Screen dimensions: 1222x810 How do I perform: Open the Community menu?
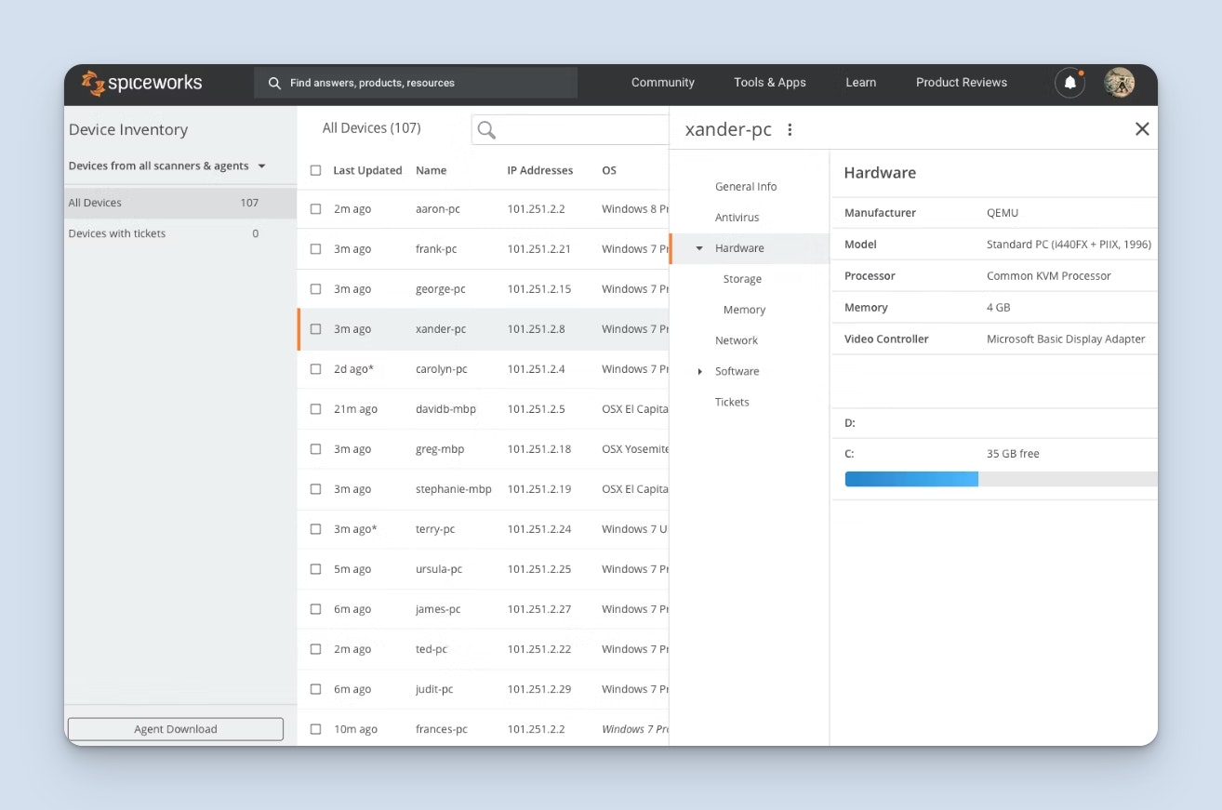coord(662,83)
